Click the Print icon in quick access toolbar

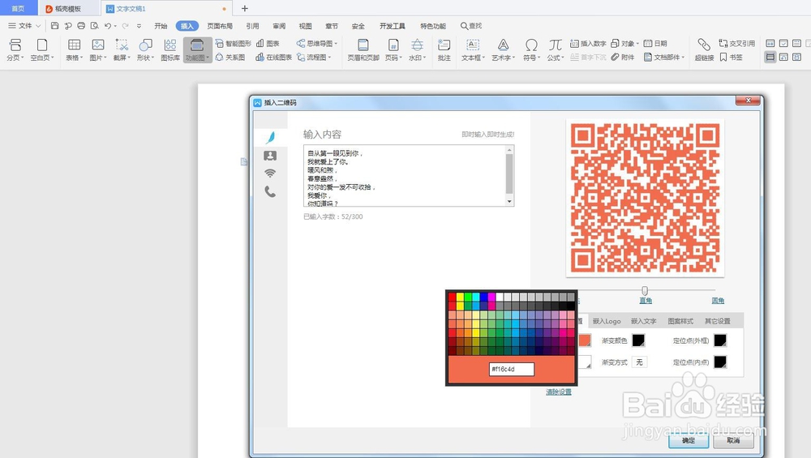[81, 25]
